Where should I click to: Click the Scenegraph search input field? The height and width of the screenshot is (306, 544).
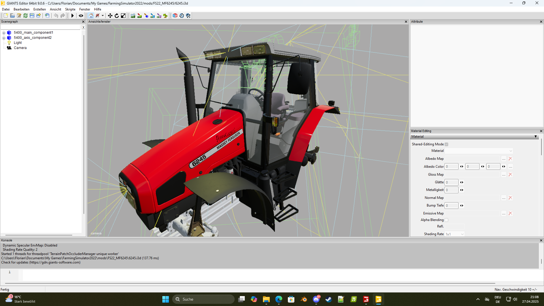coord(41,27)
